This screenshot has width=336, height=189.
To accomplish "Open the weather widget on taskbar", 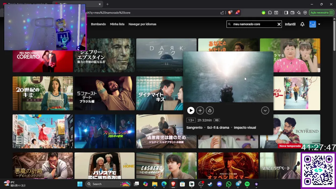I will click(x=15, y=184).
